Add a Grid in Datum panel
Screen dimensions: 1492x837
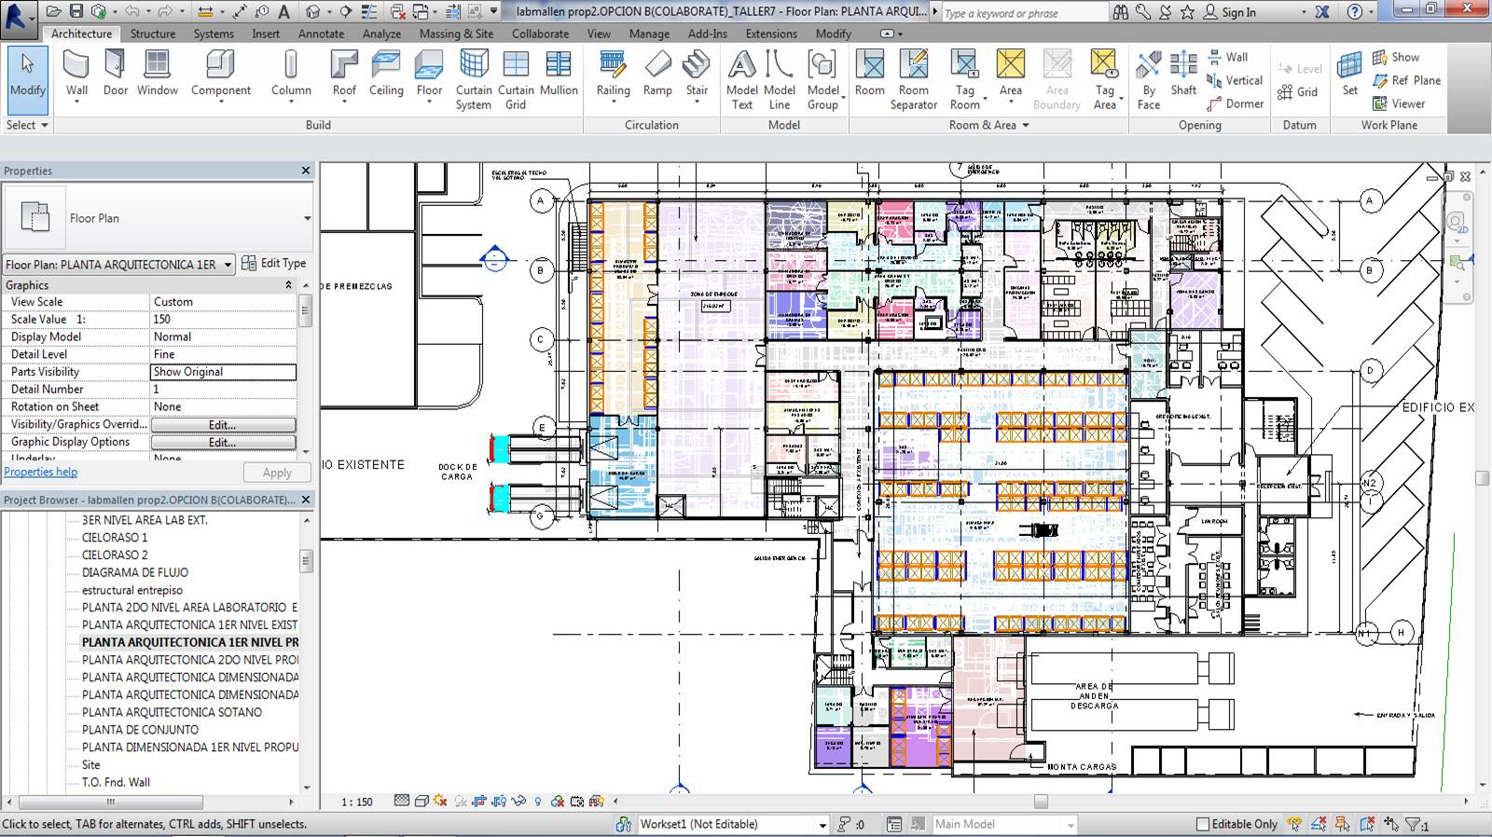pos(1298,91)
